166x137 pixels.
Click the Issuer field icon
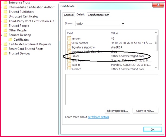pyautogui.click(x=69, y=56)
